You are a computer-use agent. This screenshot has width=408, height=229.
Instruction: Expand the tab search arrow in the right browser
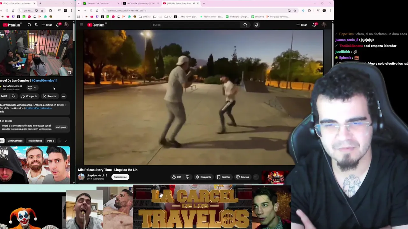pos(79,3)
